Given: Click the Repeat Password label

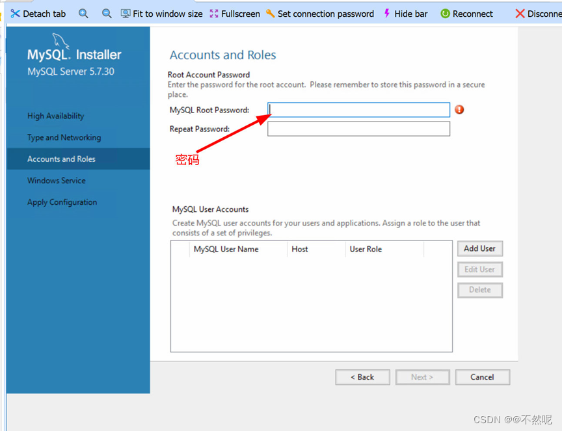Looking at the screenshot, I should (x=200, y=129).
